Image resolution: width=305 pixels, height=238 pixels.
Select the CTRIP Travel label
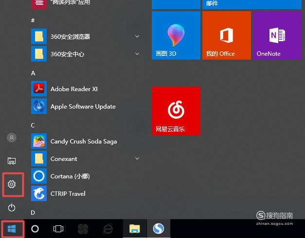tap(68, 193)
